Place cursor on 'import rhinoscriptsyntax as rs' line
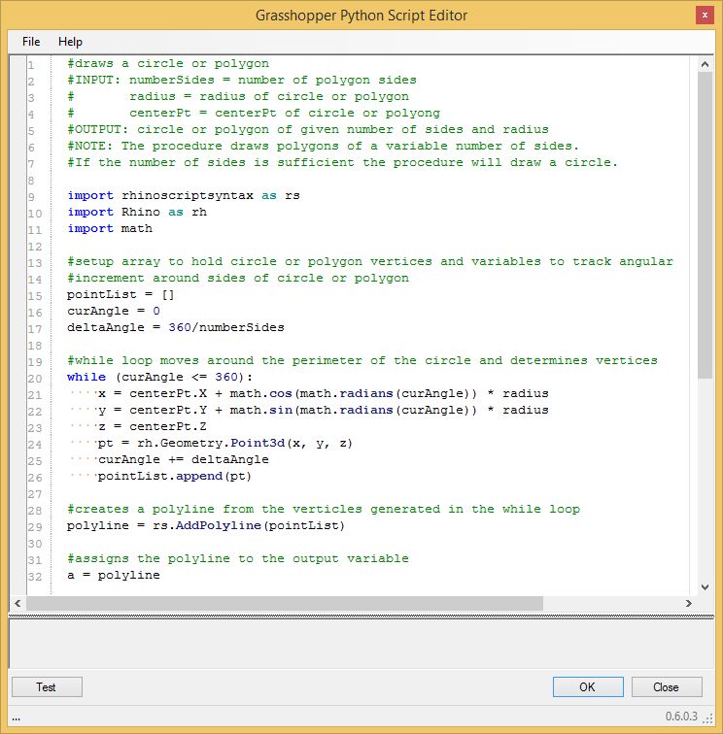Image resolution: width=723 pixels, height=734 pixels. coord(184,196)
